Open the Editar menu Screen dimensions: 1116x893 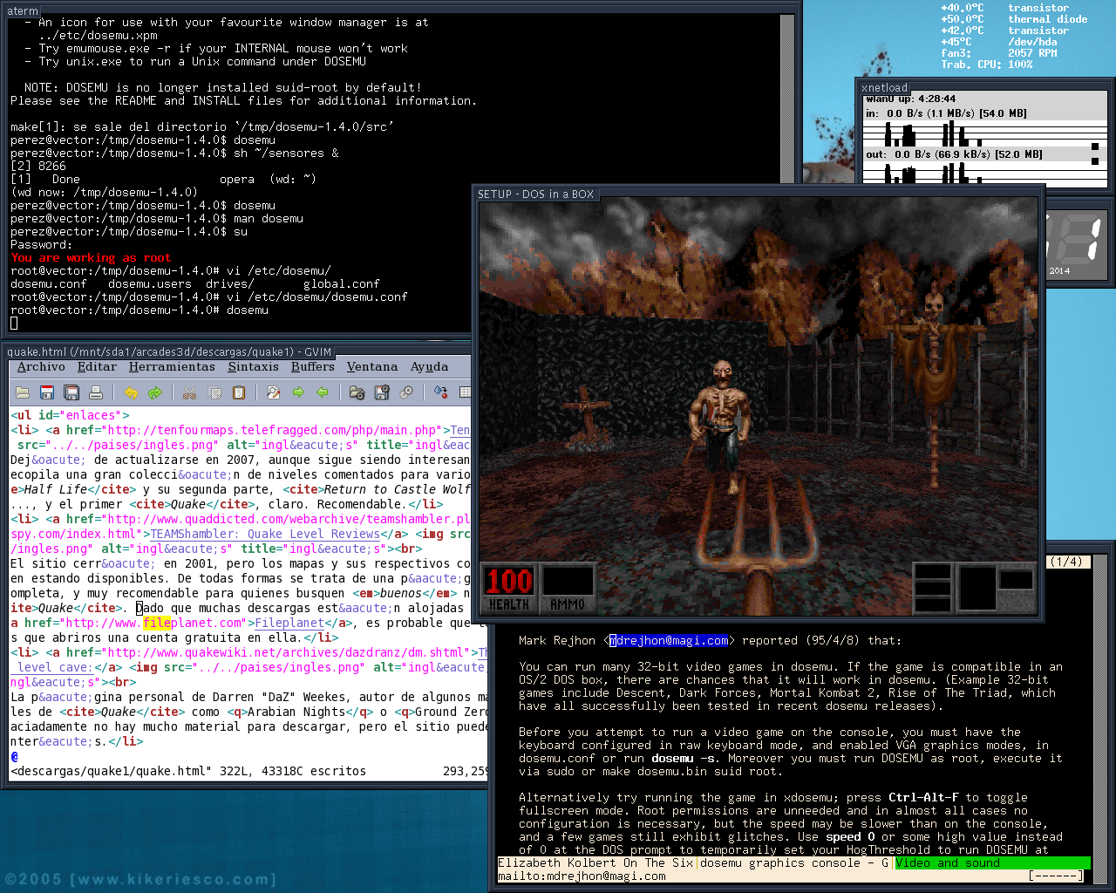coord(97,367)
